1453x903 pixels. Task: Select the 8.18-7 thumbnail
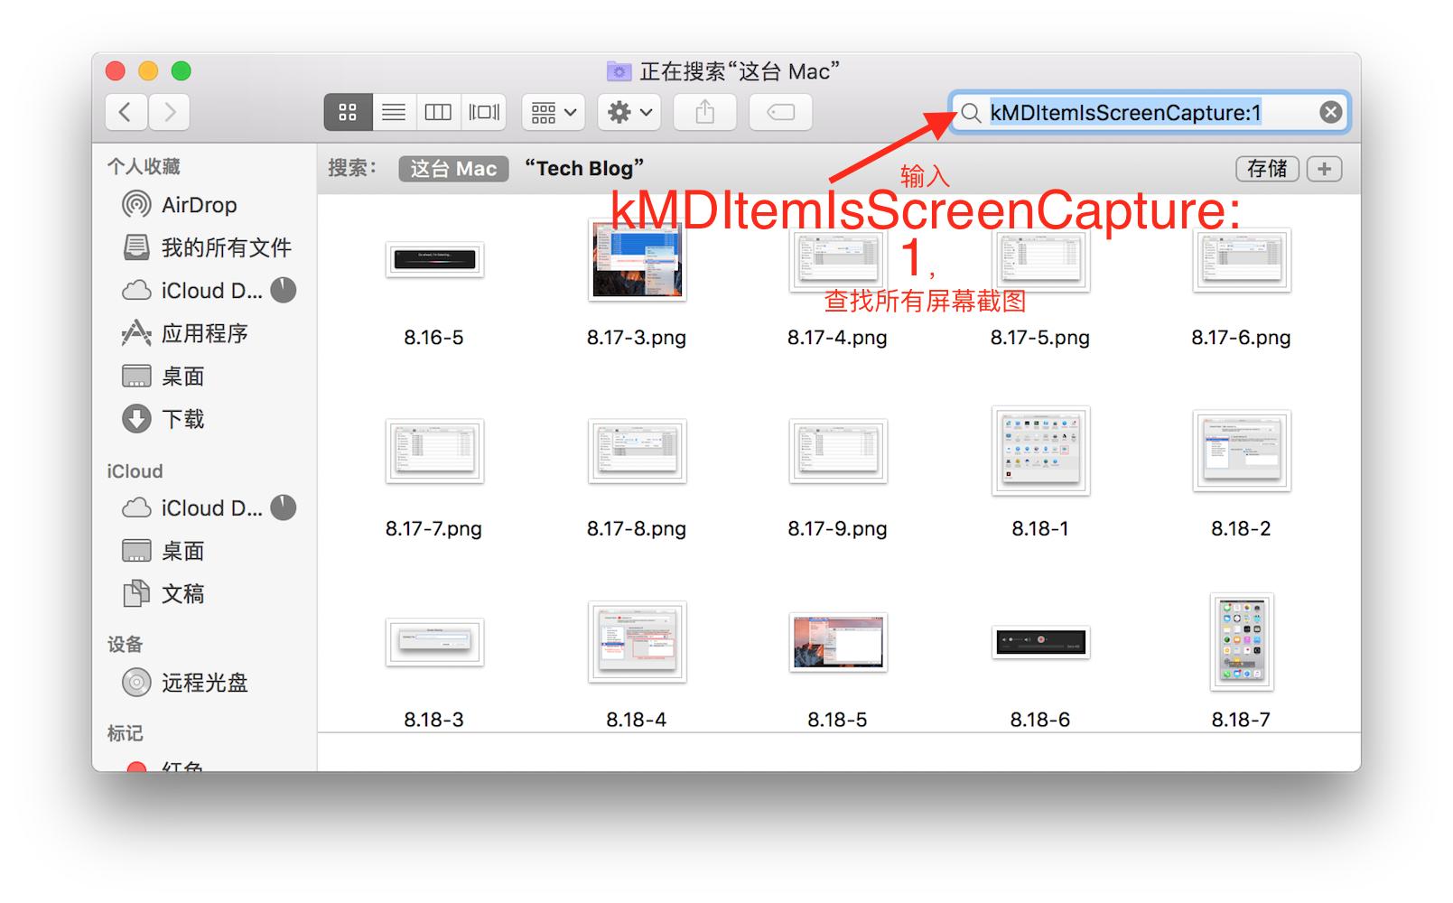click(1242, 643)
